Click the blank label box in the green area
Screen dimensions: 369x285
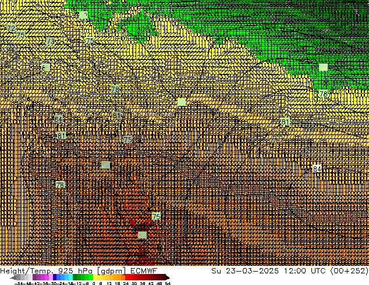[x=324, y=67]
